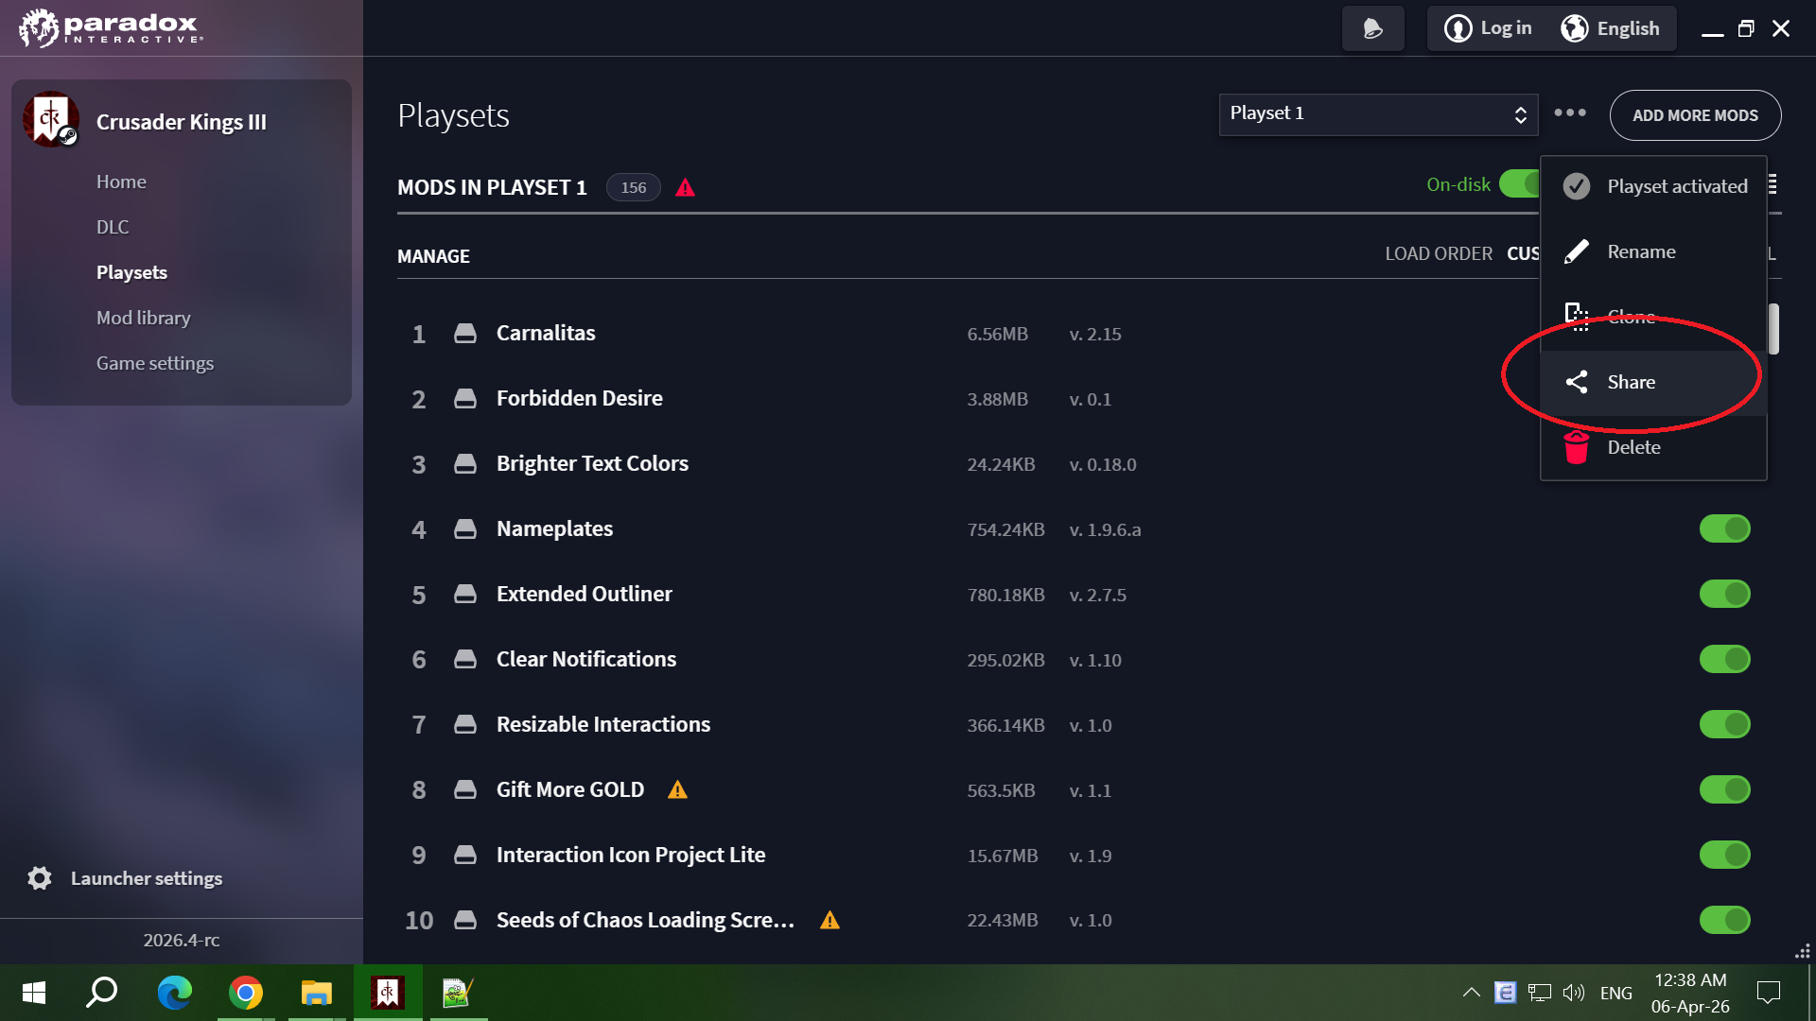Screen dimensions: 1816x1021
Task: Select Playset activated in the menu
Action: pyautogui.click(x=1653, y=186)
